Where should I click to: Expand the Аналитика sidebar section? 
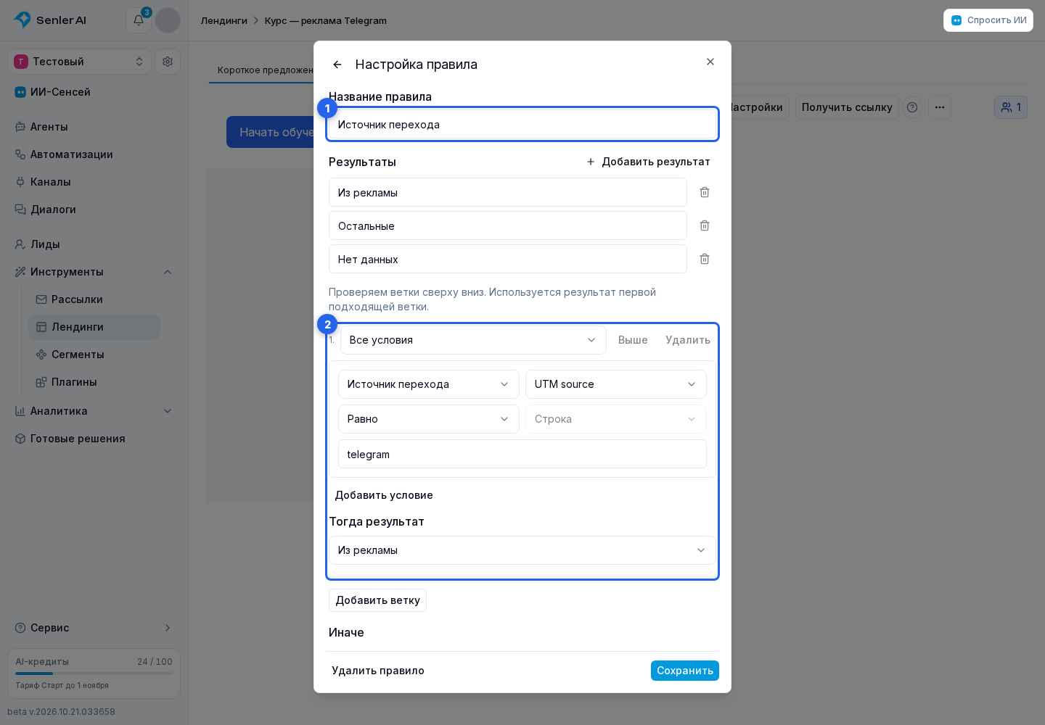tap(94, 411)
